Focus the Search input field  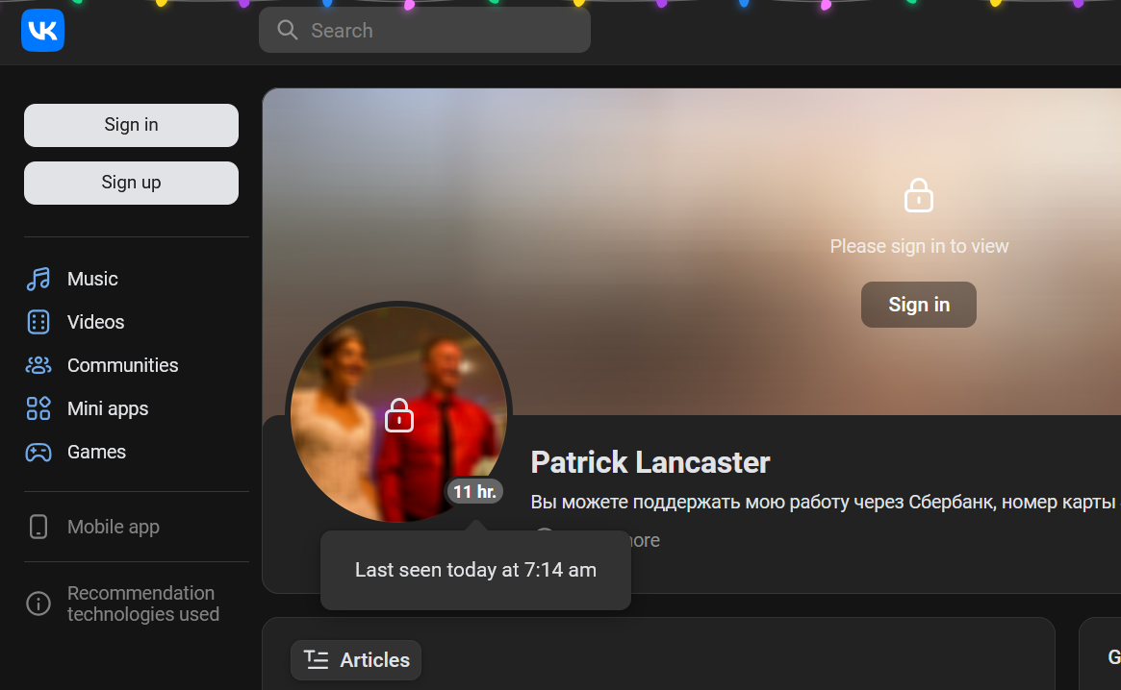click(424, 30)
